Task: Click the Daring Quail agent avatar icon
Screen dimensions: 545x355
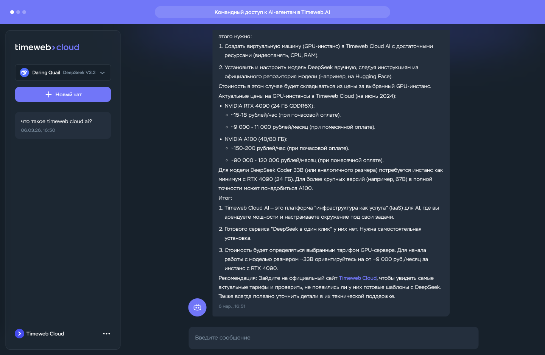Action: pyautogui.click(x=25, y=73)
